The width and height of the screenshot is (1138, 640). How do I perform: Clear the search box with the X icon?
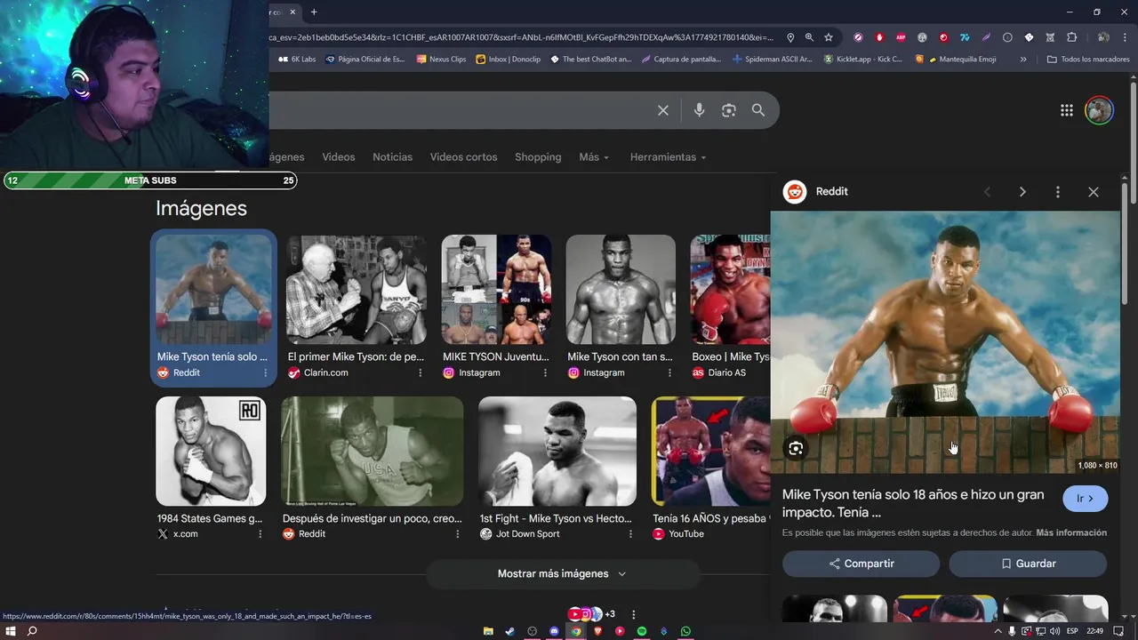coord(663,110)
